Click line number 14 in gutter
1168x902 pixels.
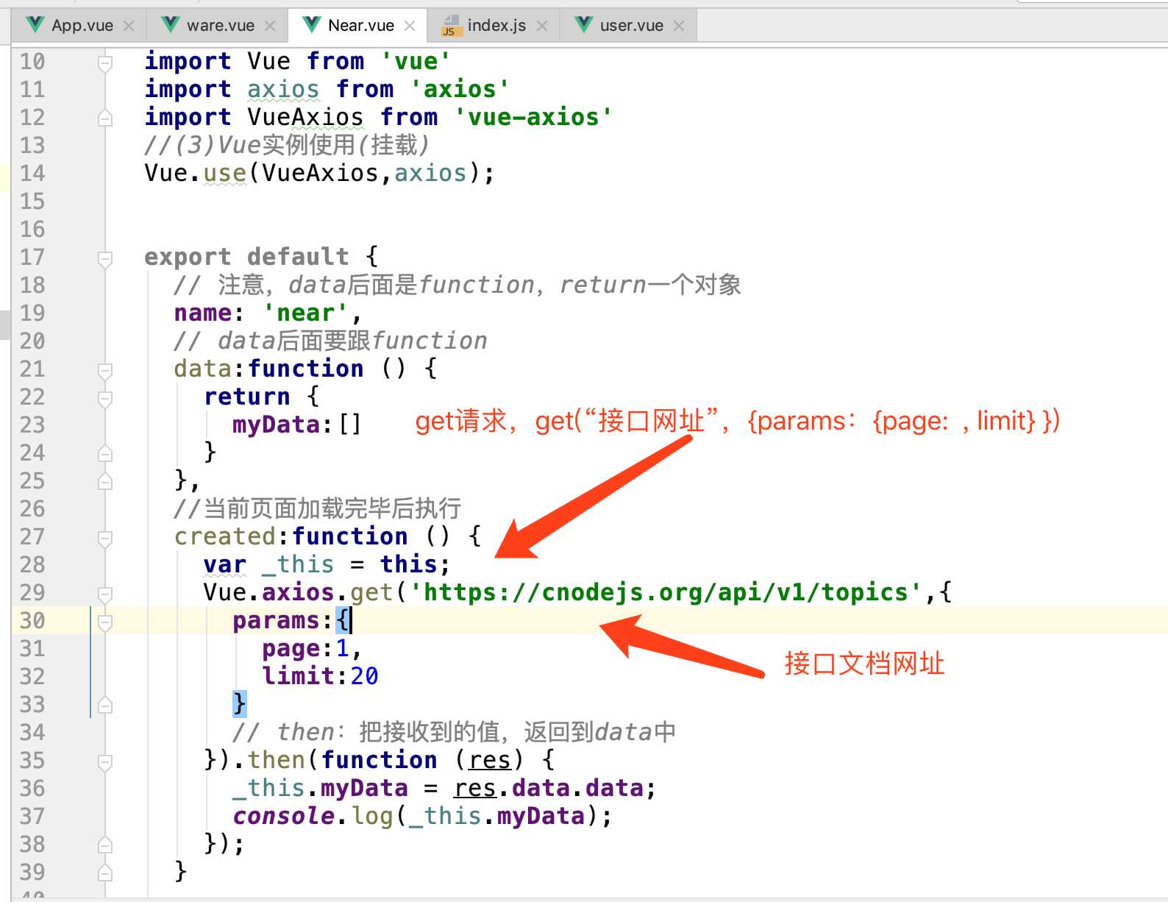point(32,174)
